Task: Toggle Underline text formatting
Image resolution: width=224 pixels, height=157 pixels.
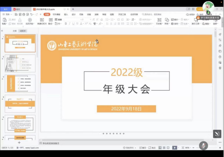Action: coord(73,24)
